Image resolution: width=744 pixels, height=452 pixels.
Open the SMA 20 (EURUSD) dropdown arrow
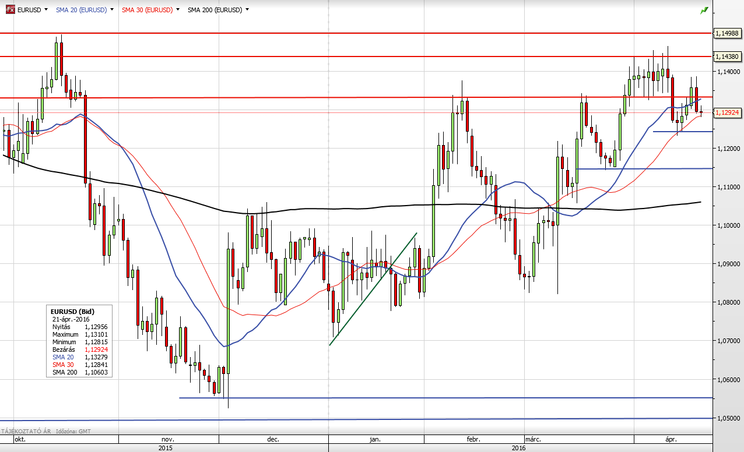coord(111,10)
